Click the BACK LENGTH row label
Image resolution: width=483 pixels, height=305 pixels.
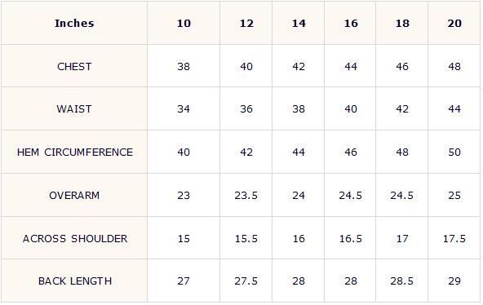(x=75, y=281)
